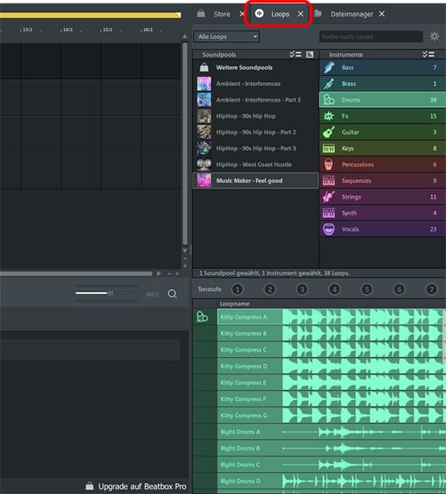Select the Kitty Compress C loop
The height and width of the screenshot is (494, 446).
coord(331,349)
